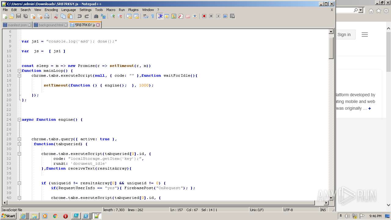The width and height of the screenshot is (391, 220).
Task: Click the volume speaker tray icon
Action: (x=347, y=216)
